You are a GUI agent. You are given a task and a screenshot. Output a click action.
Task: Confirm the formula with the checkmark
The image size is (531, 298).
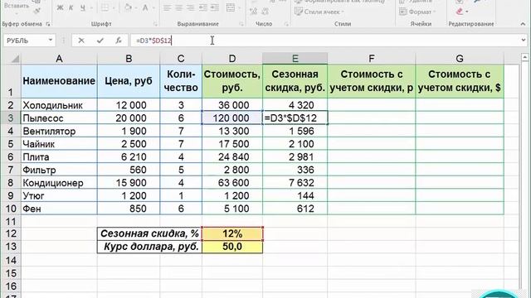[x=100, y=41]
